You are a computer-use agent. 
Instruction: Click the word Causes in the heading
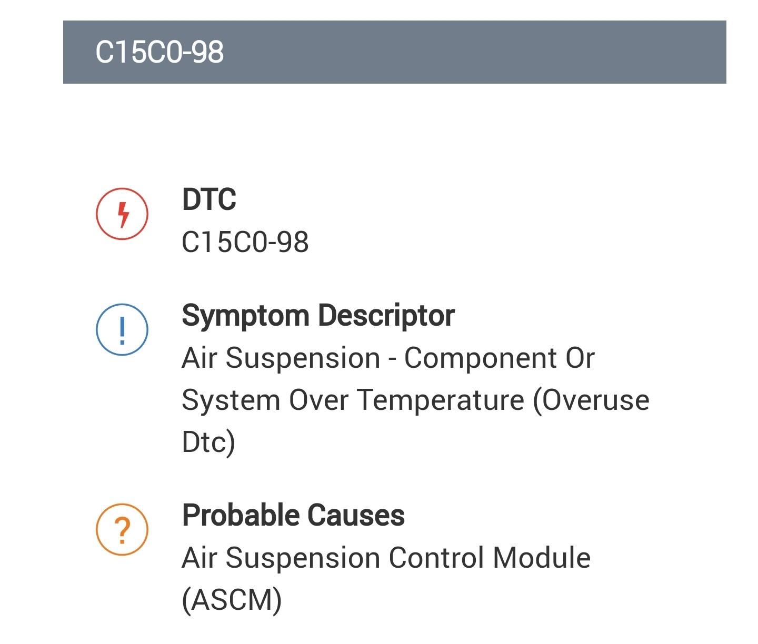356,515
